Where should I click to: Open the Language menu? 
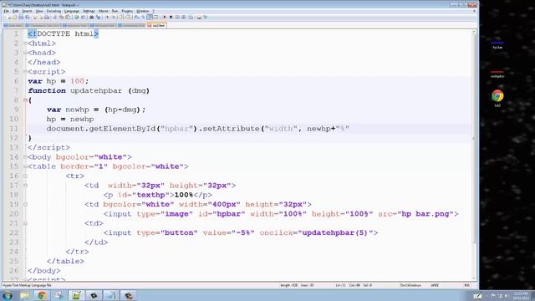[x=72, y=11]
